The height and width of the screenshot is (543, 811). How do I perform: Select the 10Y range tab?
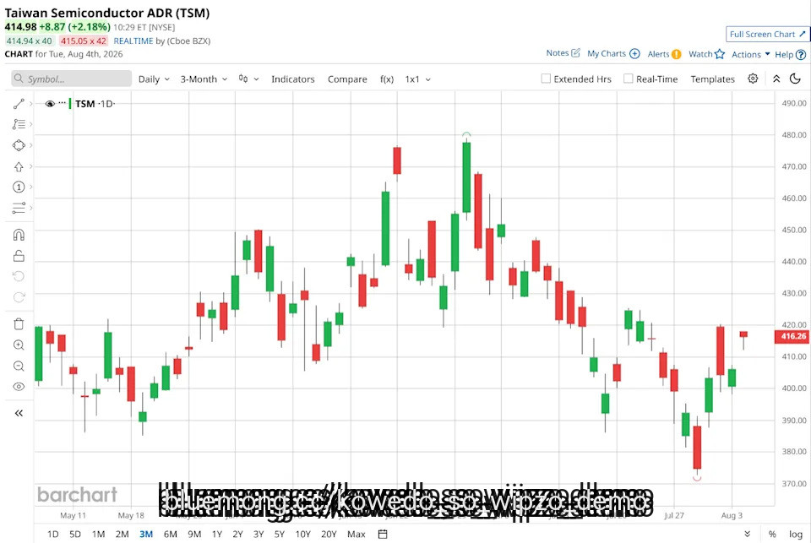point(302,535)
